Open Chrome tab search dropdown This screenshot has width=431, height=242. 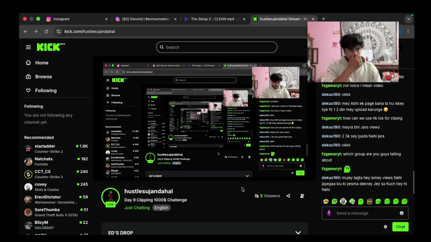pyautogui.click(x=408, y=19)
